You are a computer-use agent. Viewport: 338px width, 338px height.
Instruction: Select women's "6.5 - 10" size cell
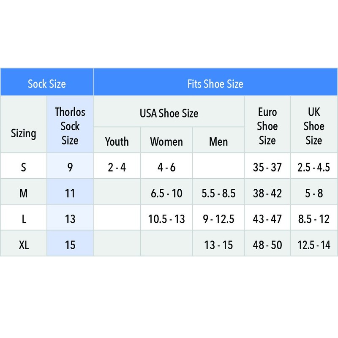pyautogui.click(x=166, y=193)
